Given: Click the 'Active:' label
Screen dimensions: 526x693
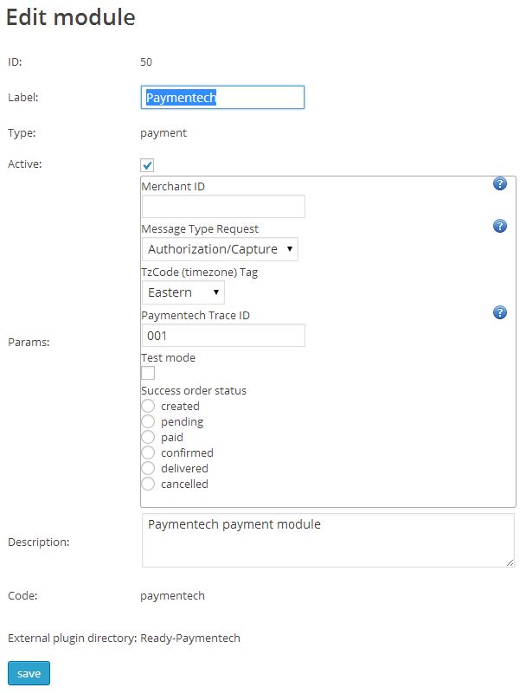Looking at the screenshot, I should [25, 164].
